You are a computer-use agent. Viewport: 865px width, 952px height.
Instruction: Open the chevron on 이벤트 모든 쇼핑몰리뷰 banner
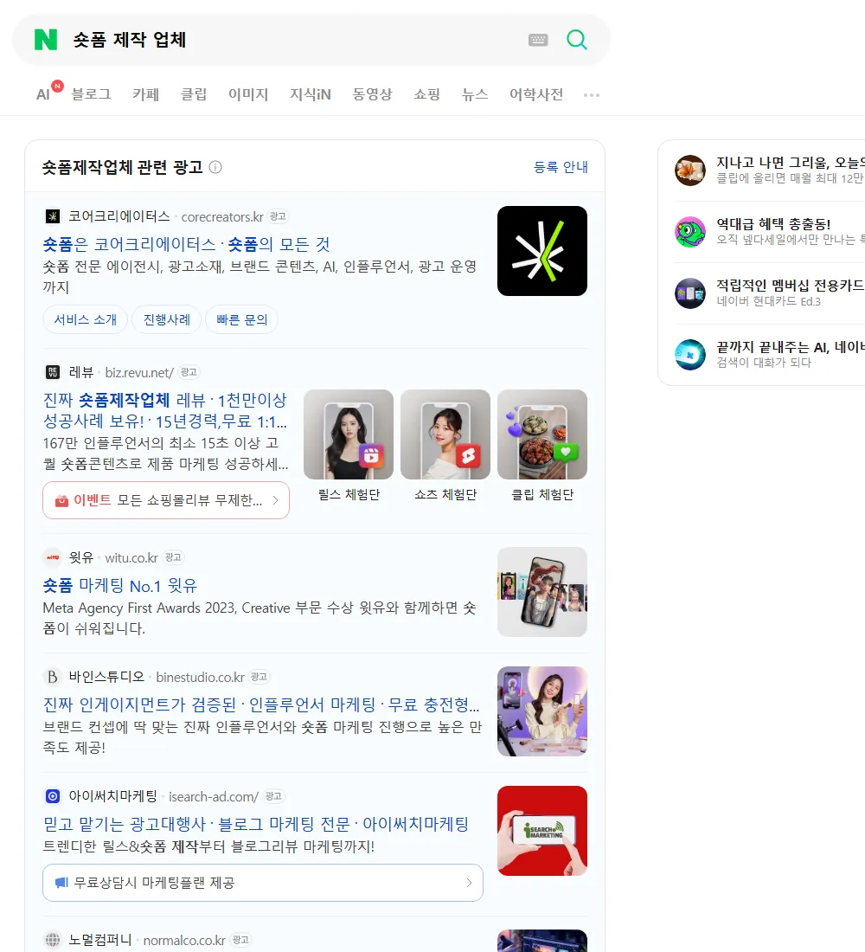coord(276,500)
